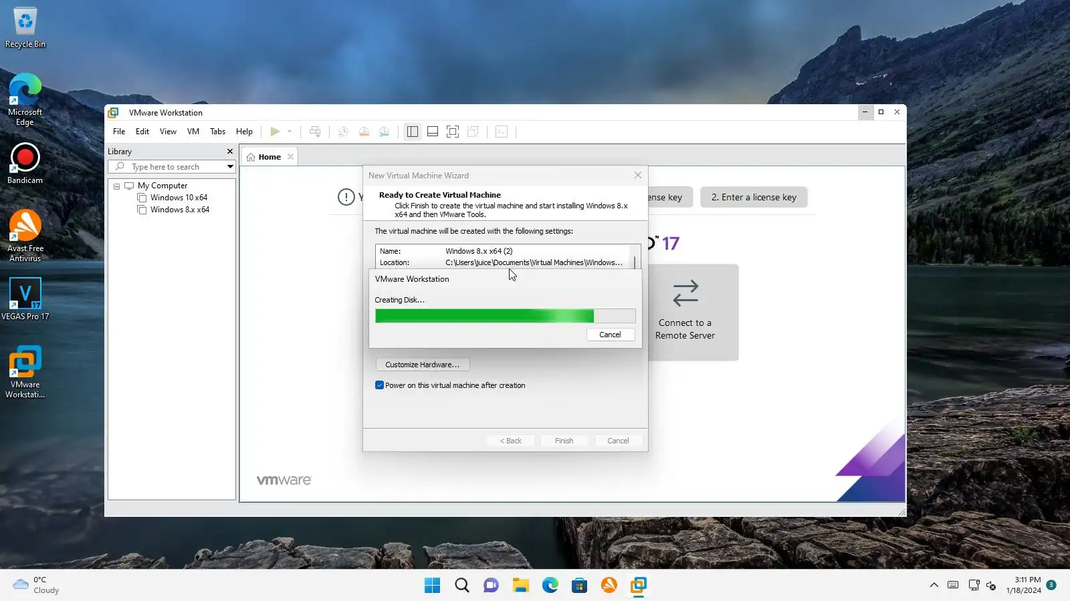Toggle the thumbnail bar icon
The height and width of the screenshot is (601, 1070).
(x=433, y=132)
